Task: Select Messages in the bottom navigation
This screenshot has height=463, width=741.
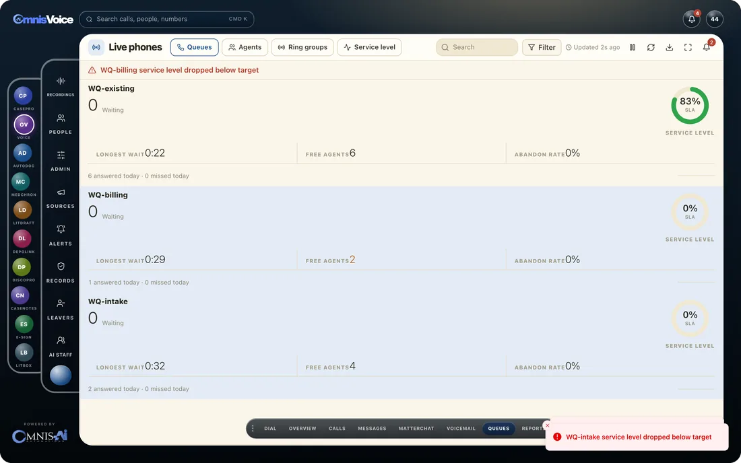Action: pos(372,429)
